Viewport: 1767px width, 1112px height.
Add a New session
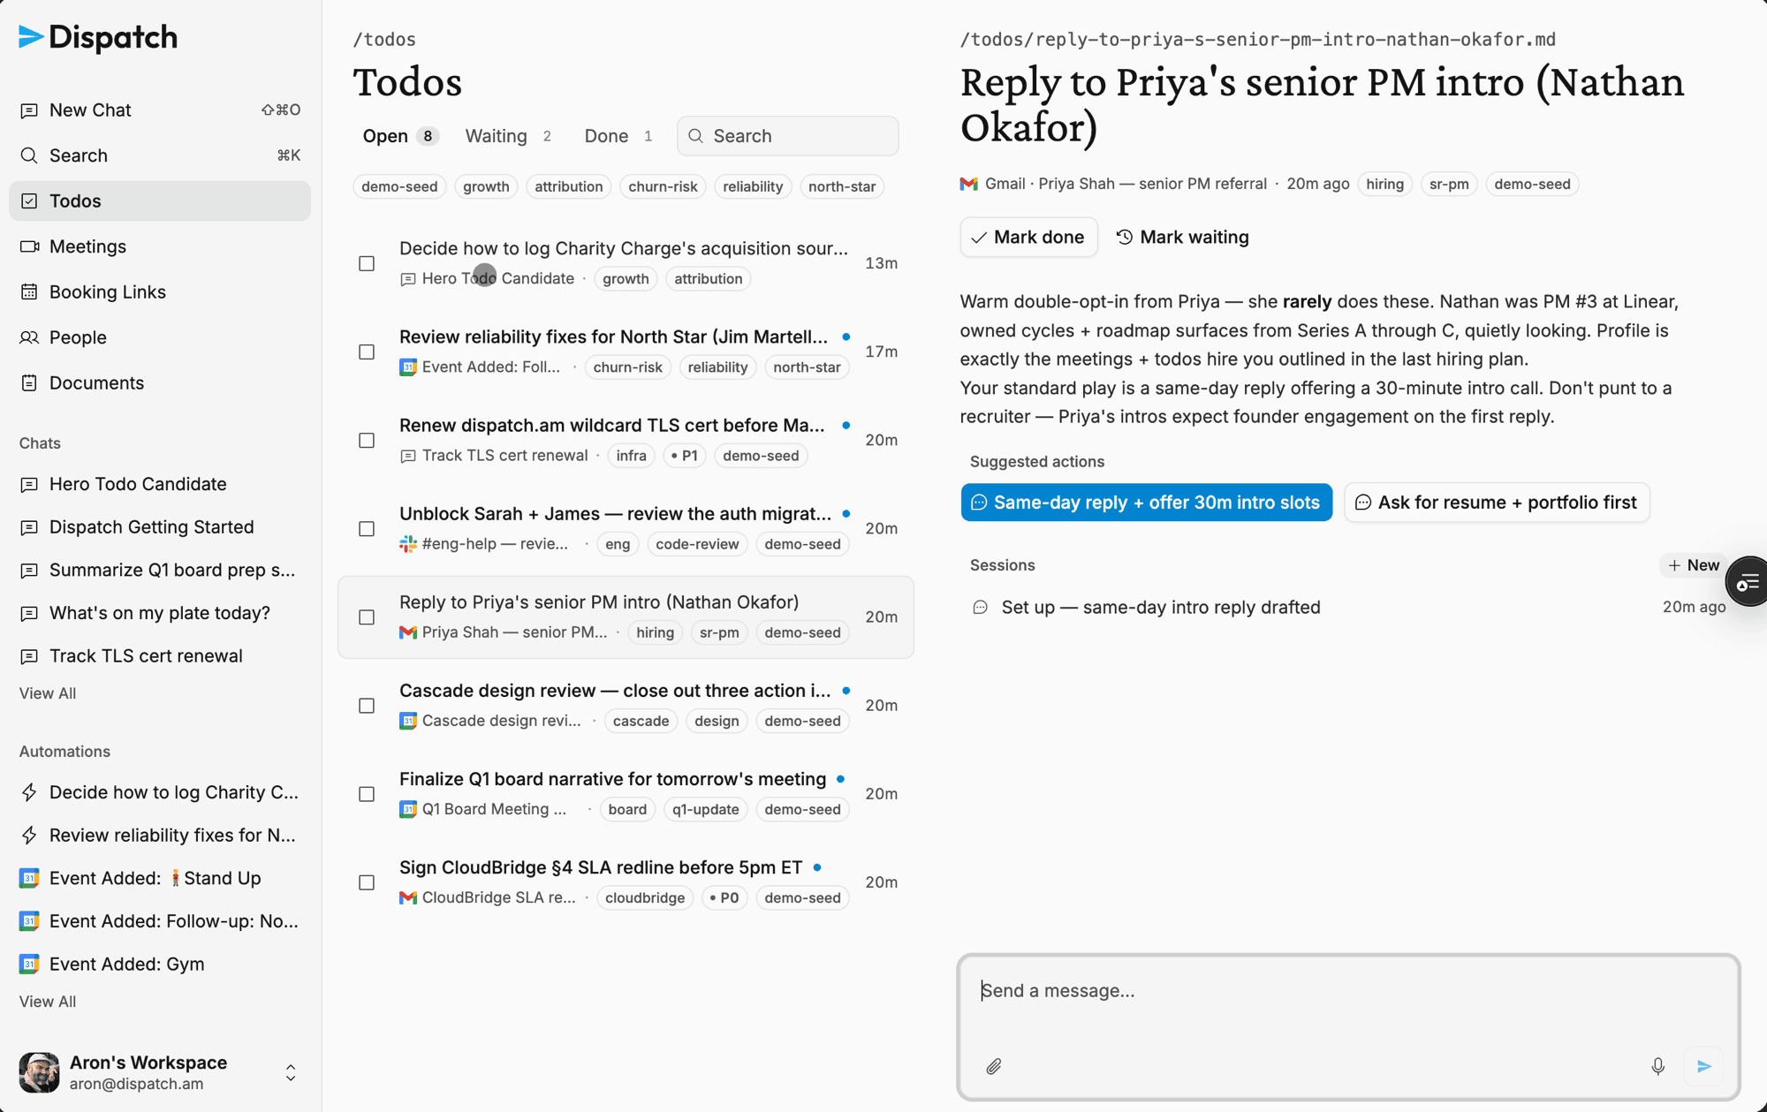(x=1693, y=565)
